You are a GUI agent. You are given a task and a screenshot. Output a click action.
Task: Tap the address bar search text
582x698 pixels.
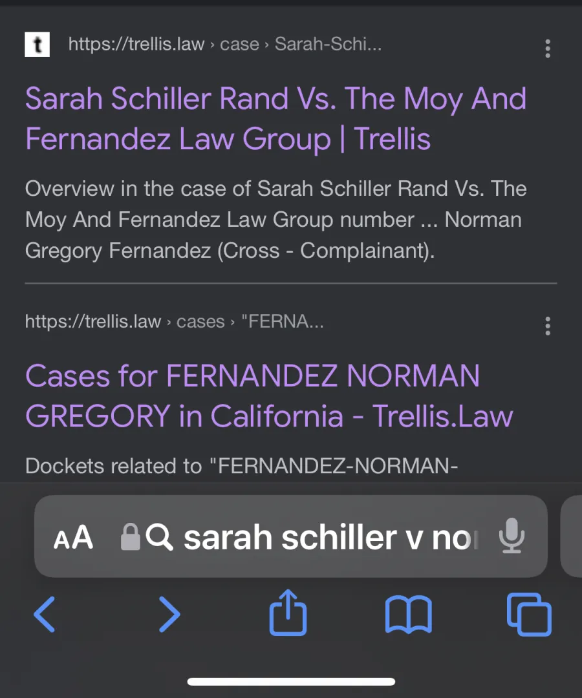tap(330, 537)
